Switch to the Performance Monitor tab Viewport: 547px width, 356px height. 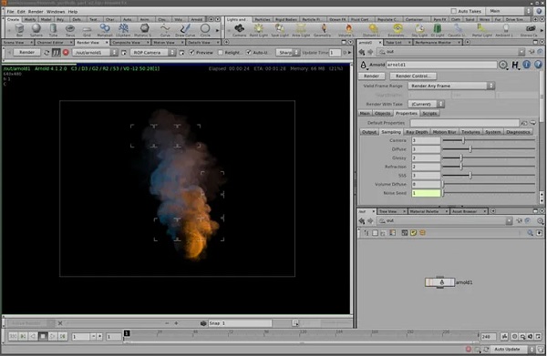433,43
